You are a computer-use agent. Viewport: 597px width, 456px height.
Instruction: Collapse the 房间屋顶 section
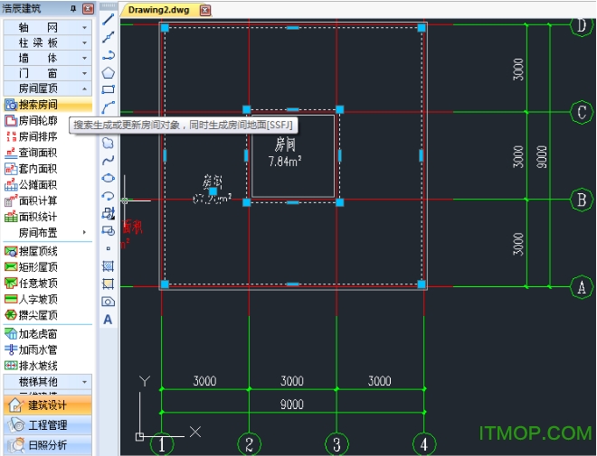[x=48, y=88]
